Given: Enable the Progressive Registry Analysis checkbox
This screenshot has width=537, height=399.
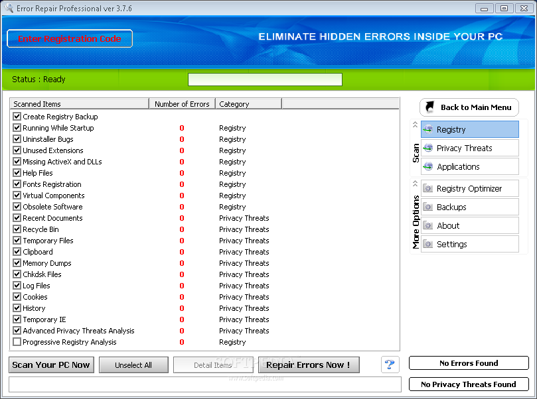Looking at the screenshot, I should point(17,341).
